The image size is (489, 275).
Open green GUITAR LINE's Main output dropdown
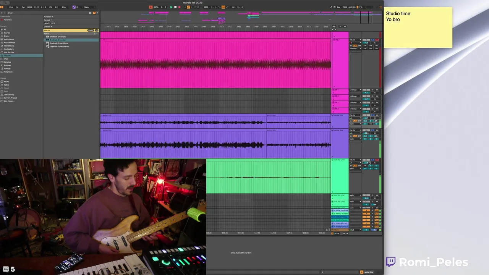pos(355,168)
